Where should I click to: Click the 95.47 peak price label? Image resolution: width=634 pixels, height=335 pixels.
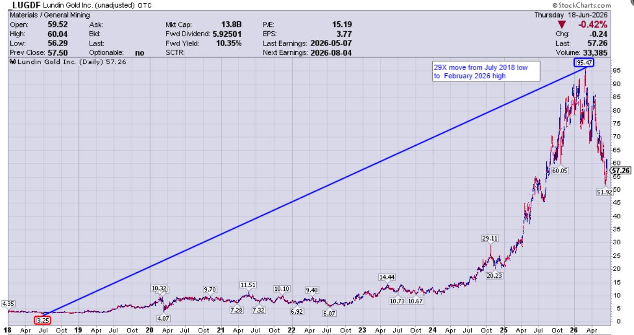click(584, 63)
